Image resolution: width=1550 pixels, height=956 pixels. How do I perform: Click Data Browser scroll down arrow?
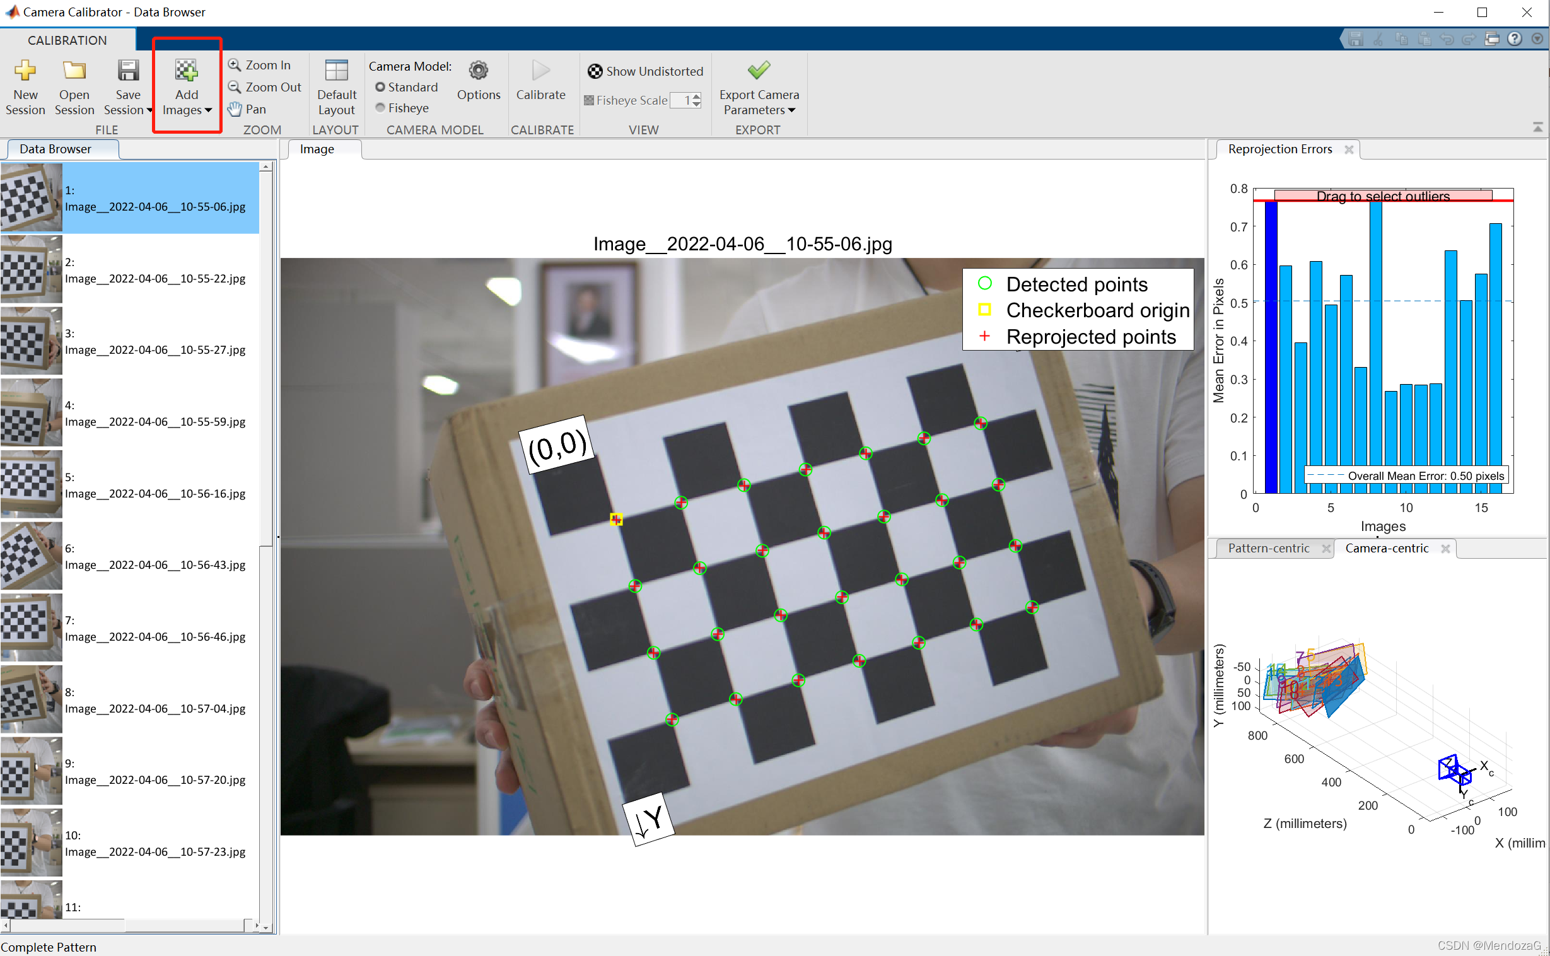[266, 928]
